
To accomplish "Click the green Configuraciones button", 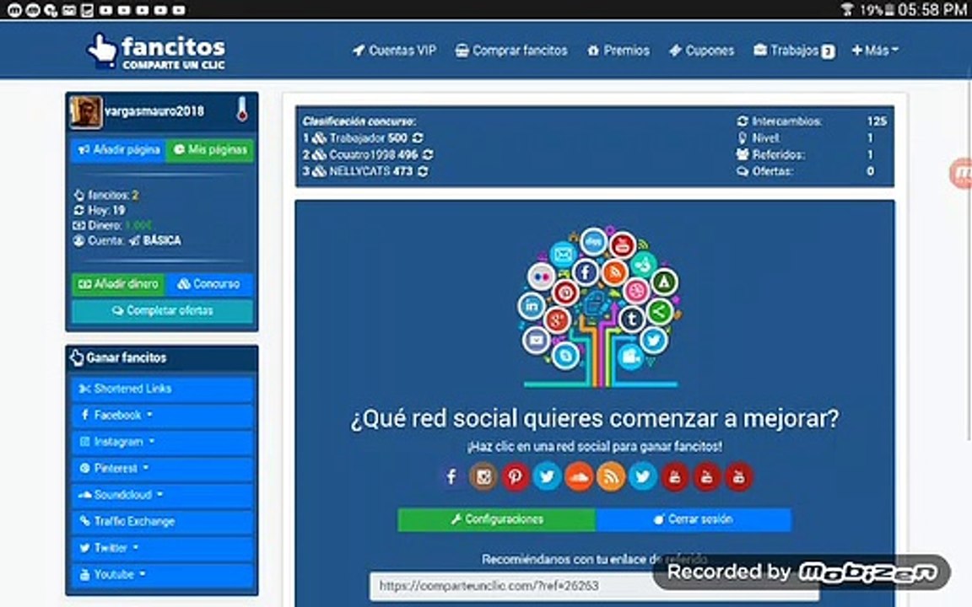I will tap(496, 519).
